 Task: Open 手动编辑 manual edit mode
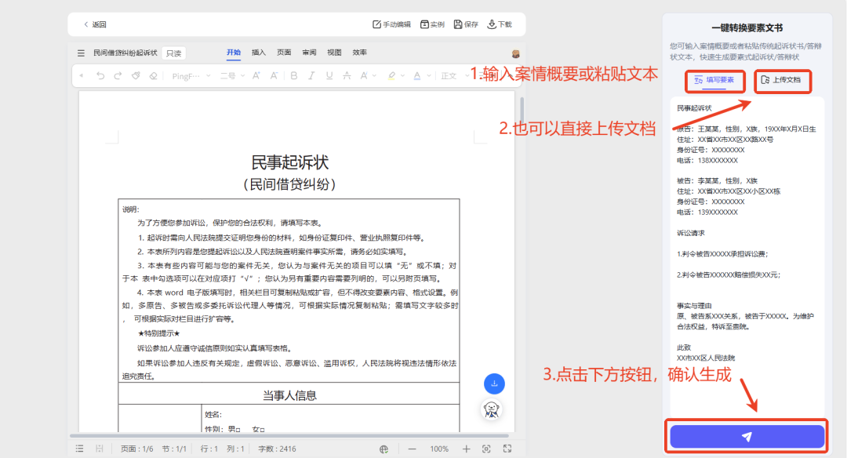pyautogui.click(x=391, y=24)
